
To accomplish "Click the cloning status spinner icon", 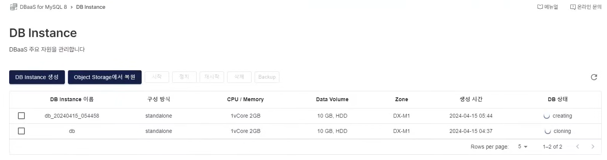I will 548,131.
